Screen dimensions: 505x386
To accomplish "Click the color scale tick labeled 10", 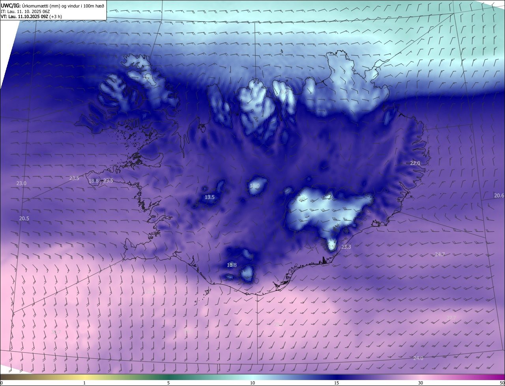I will [x=252, y=383].
